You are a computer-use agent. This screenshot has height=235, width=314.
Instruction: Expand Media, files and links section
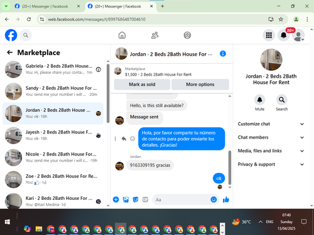coord(271,151)
